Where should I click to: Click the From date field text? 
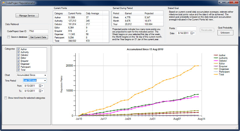pos(30,86)
